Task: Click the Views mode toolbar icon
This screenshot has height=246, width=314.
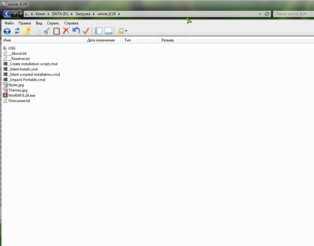Action: click(120, 31)
